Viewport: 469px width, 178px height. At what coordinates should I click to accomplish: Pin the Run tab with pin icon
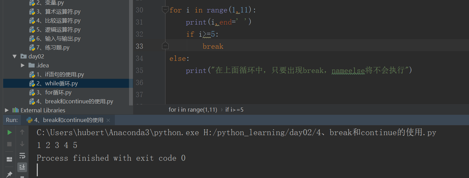tap(9, 174)
